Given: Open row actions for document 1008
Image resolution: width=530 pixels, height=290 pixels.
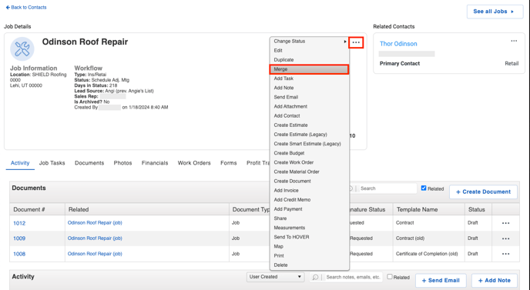Looking at the screenshot, I should [505, 254].
